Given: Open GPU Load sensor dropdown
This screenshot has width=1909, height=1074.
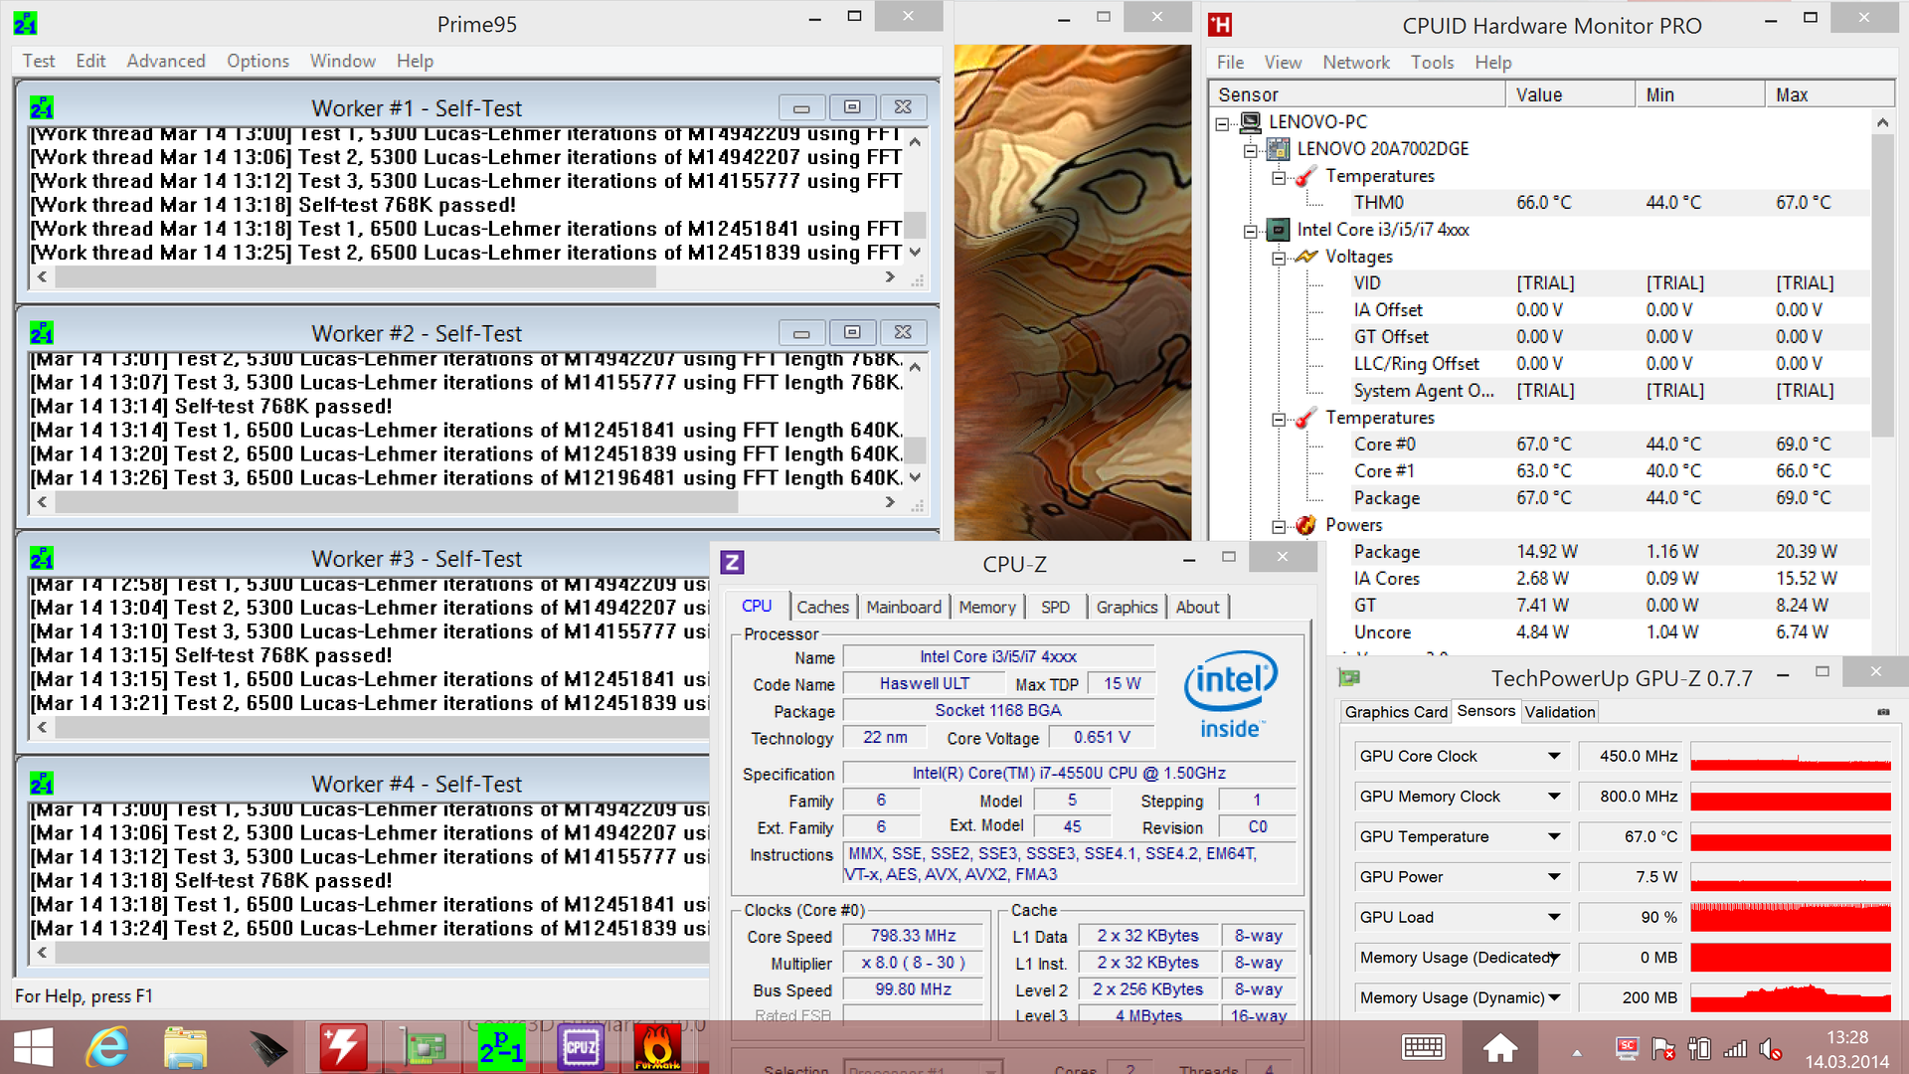Looking at the screenshot, I should pyautogui.click(x=1553, y=918).
